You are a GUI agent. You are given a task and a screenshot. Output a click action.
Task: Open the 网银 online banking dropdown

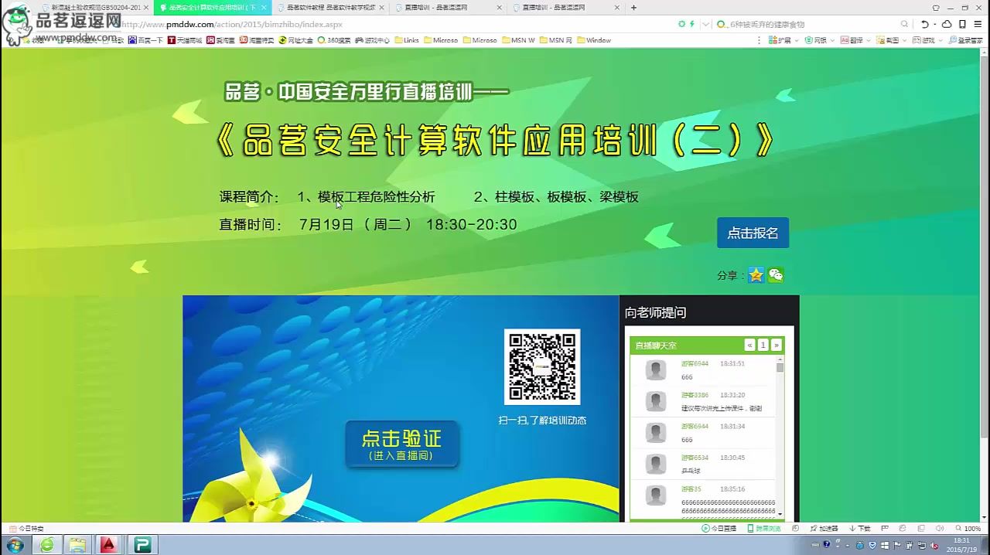(x=818, y=40)
